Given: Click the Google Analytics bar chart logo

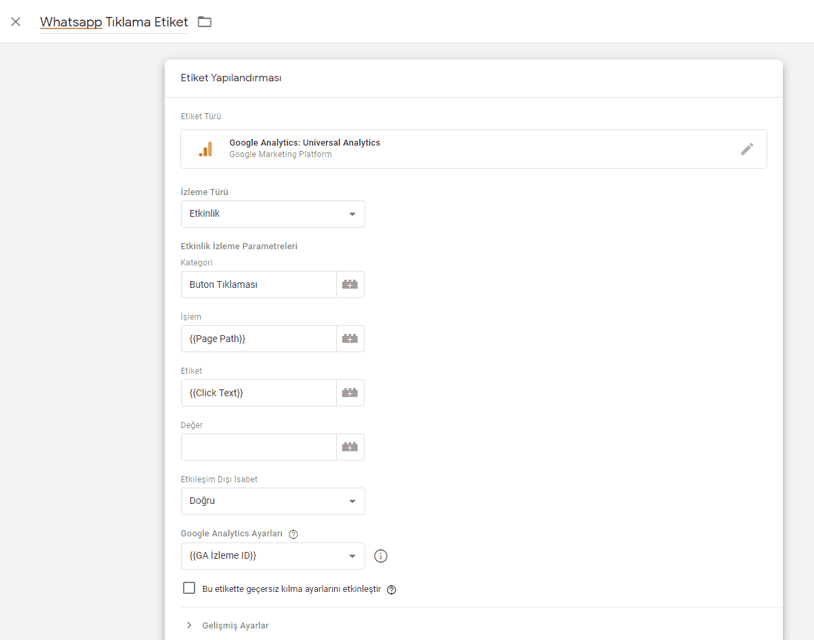Looking at the screenshot, I should (205, 150).
